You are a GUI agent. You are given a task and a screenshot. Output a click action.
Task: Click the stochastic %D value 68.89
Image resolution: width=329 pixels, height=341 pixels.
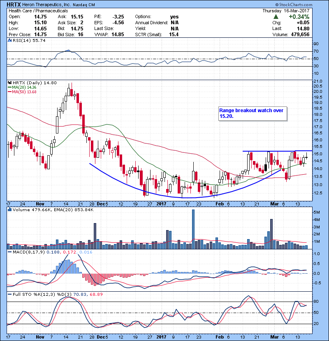point(96,294)
